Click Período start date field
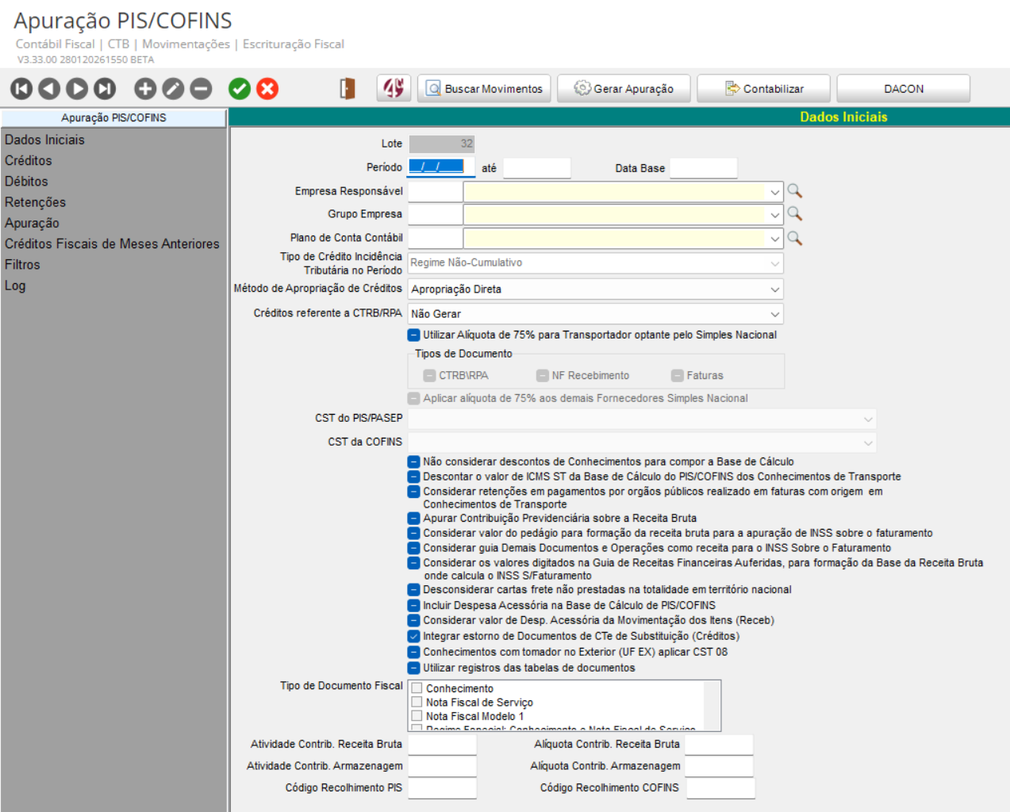The height and width of the screenshot is (812, 1010). point(441,167)
